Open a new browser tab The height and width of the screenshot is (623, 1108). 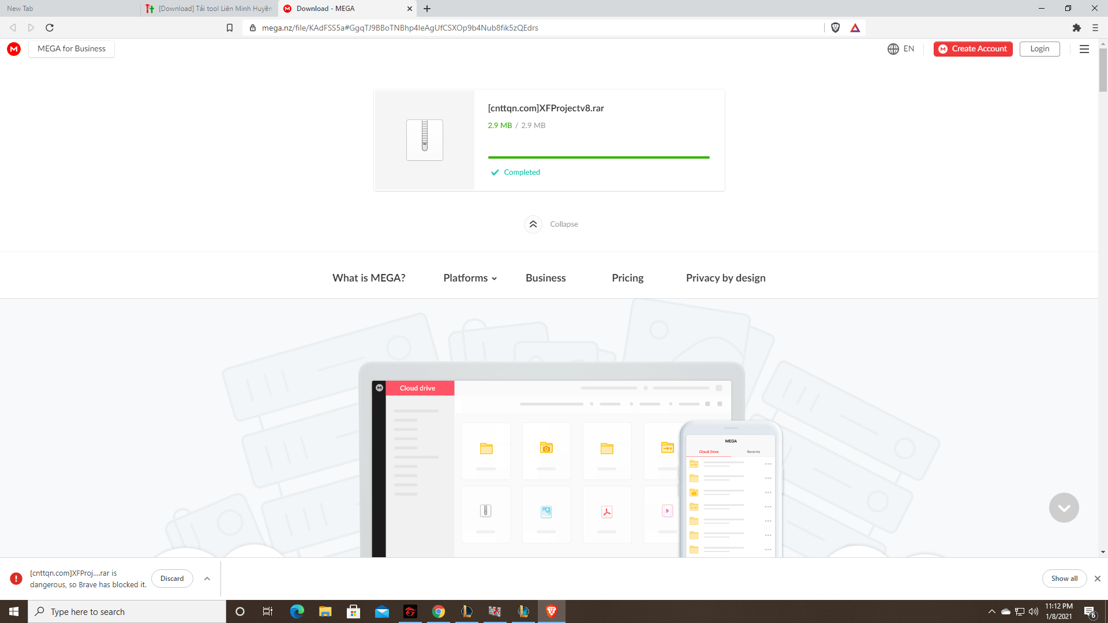click(x=427, y=9)
